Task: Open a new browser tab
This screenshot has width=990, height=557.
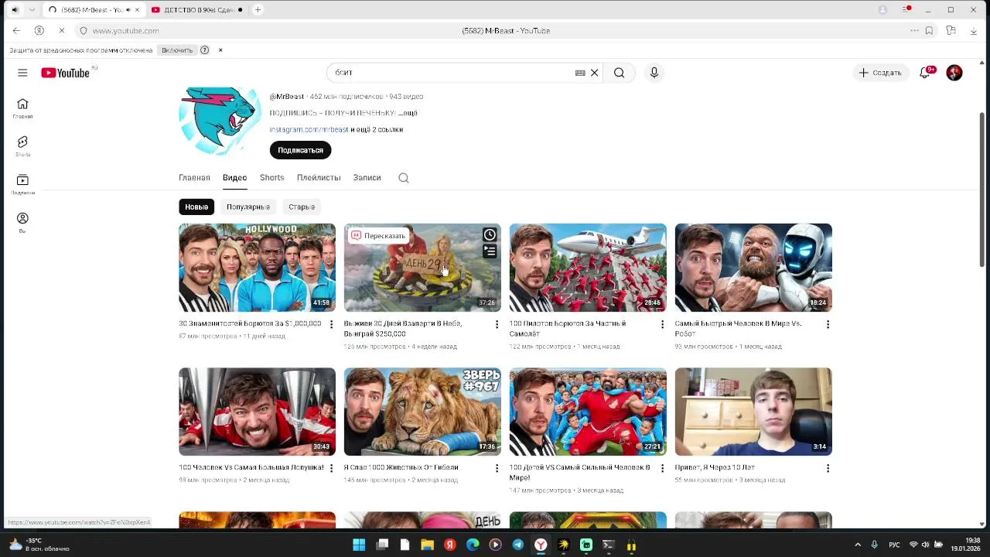Action: pos(258,10)
